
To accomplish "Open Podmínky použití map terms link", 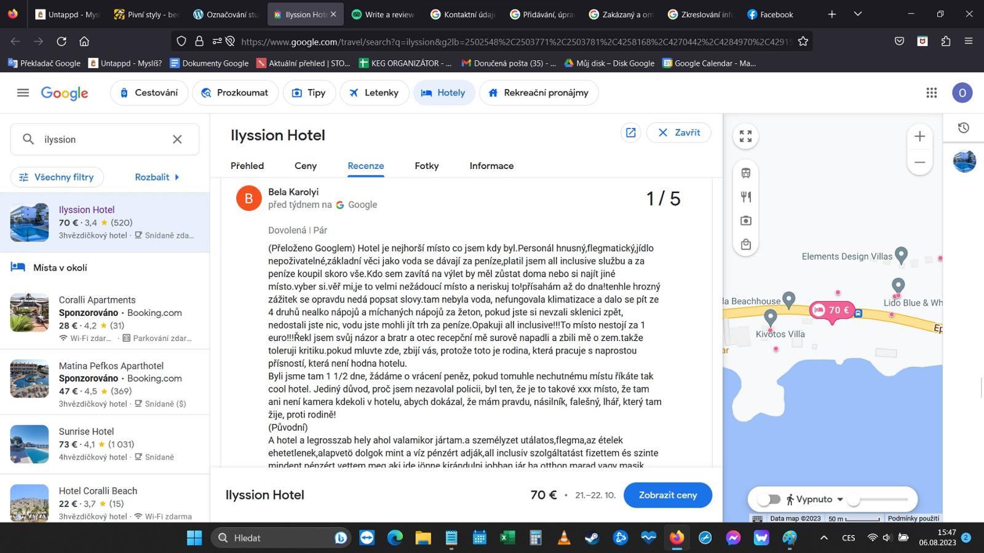I will tap(913, 518).
